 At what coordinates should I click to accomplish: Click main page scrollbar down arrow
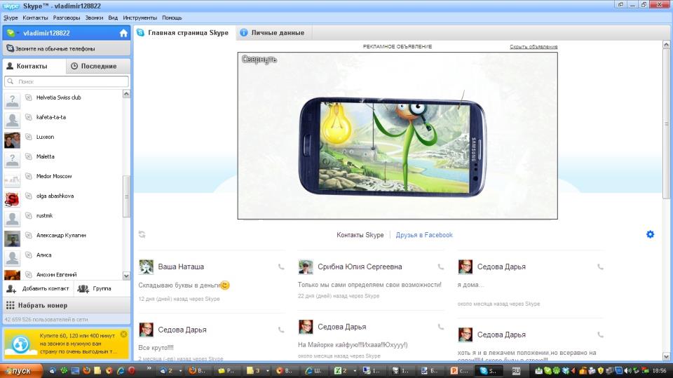(x=666, y=356)
